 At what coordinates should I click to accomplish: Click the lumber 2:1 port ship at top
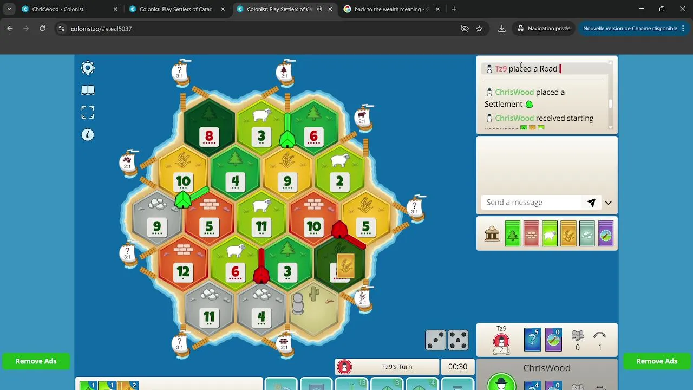click(285, 72)
